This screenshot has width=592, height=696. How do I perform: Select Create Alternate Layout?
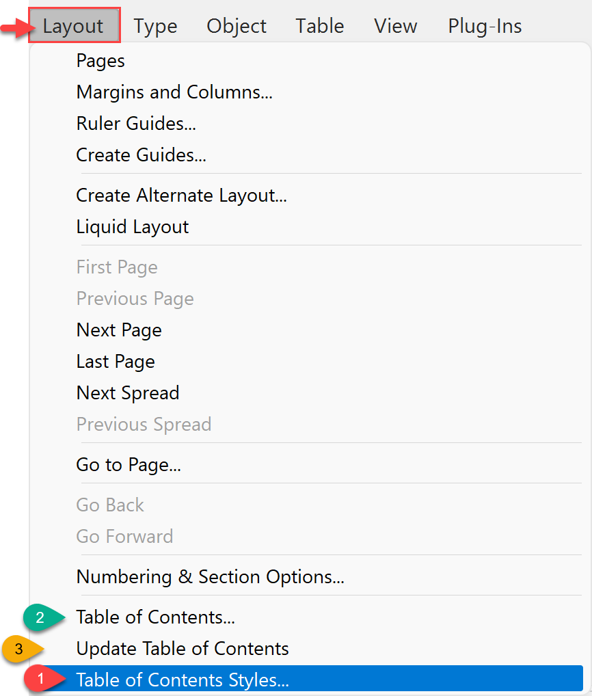point(181,196)
